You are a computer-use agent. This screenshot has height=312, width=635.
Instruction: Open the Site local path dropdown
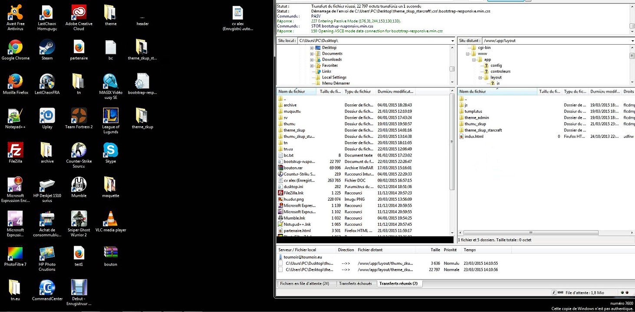click(x=452, y=41)
